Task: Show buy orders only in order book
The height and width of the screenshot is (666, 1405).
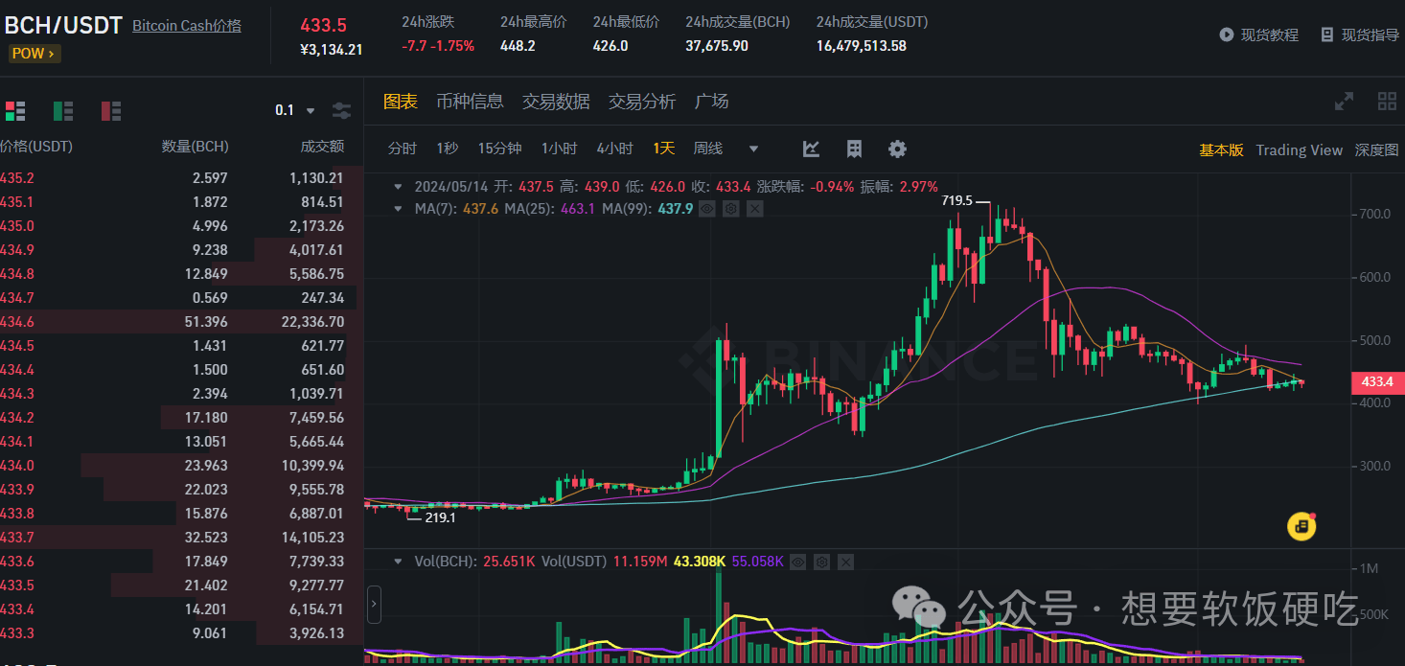Action: click(63, 110)
